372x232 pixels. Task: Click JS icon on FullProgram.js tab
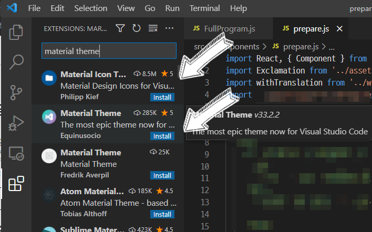[x=196, y=28]
